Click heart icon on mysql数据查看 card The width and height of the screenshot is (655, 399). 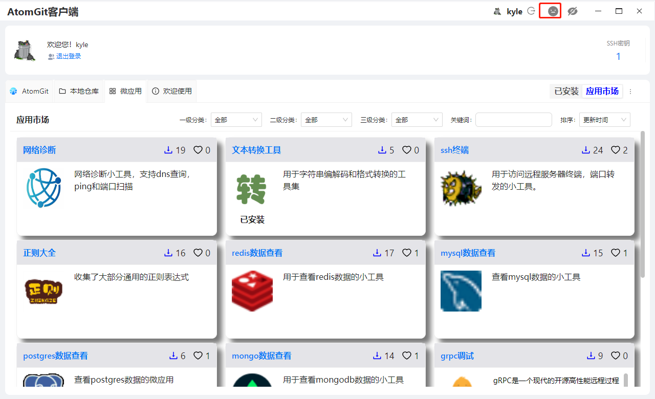[x=616, y=253]
